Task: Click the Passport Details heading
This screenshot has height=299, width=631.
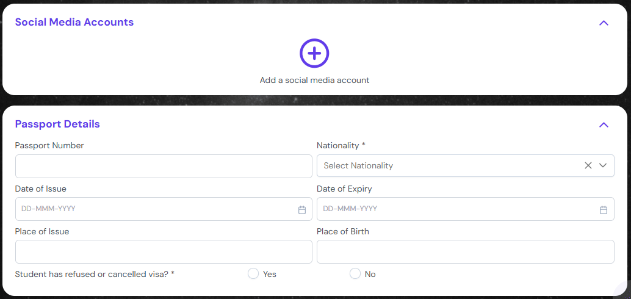Action: pyautogui.click(x=57, y=124)
